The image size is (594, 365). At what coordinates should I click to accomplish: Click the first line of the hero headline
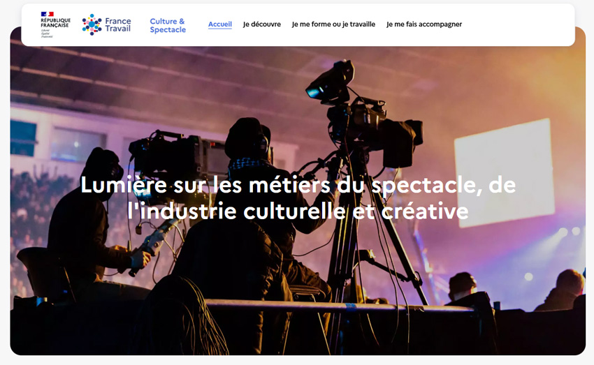point(298,186)
